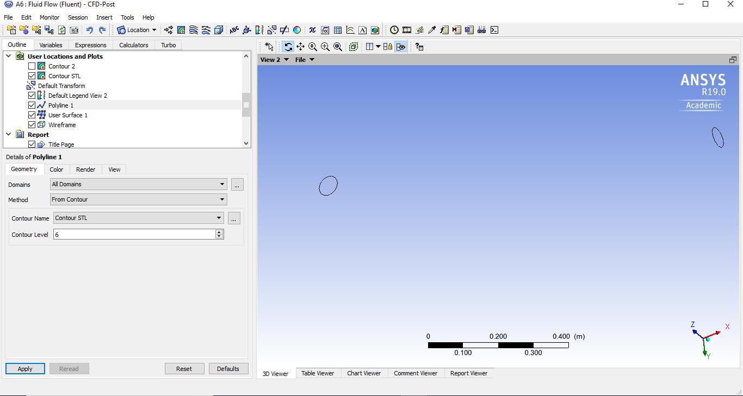Switch to the Color tab in details
Screen dimensions: 743x396
coord(57,169)
